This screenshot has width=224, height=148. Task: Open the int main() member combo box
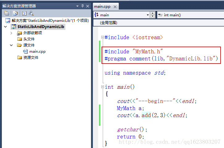pyautogui.click(x=191, y=15)
